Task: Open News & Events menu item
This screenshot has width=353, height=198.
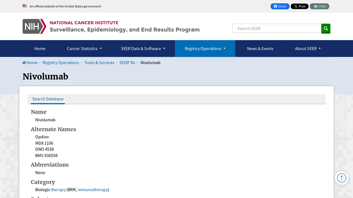Action: point(260,48)
